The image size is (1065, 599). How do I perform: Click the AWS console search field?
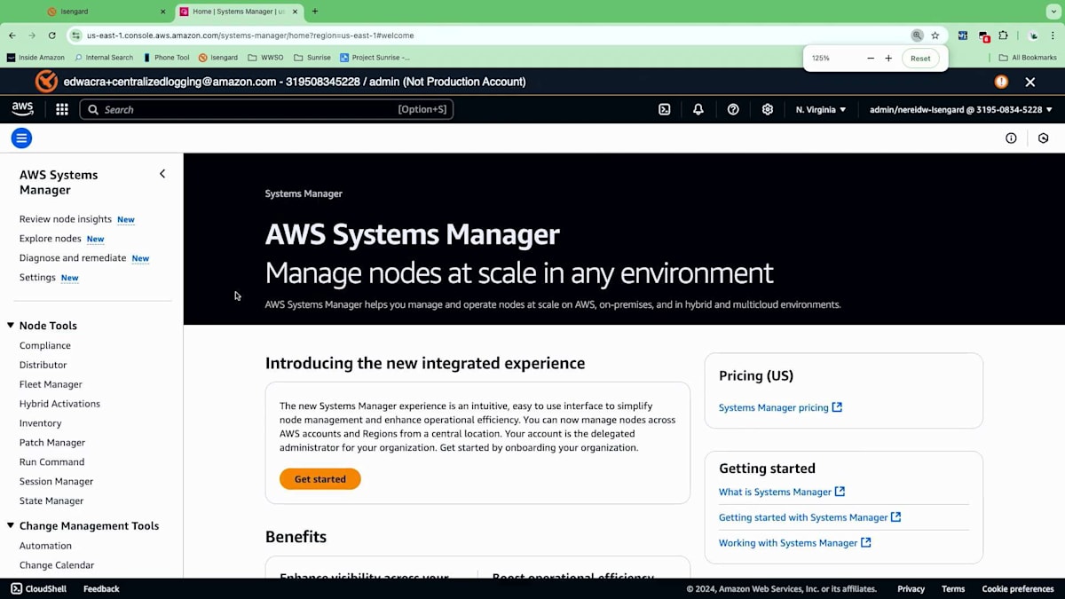(266, 109)
